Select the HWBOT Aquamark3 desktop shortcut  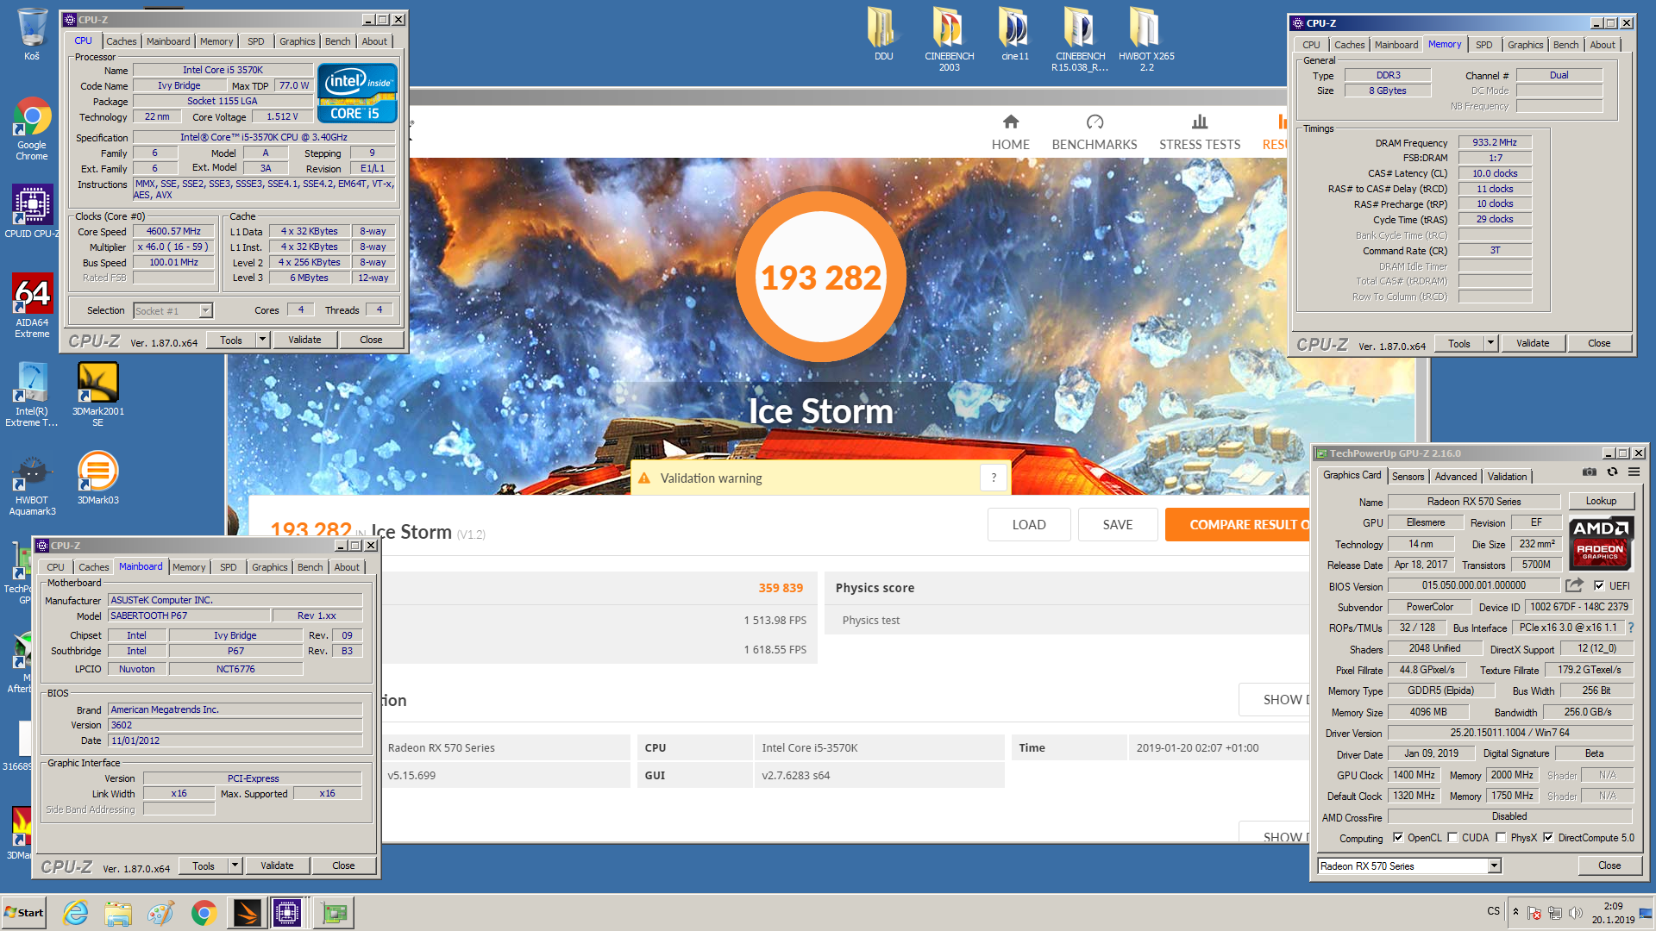point(32,484)
